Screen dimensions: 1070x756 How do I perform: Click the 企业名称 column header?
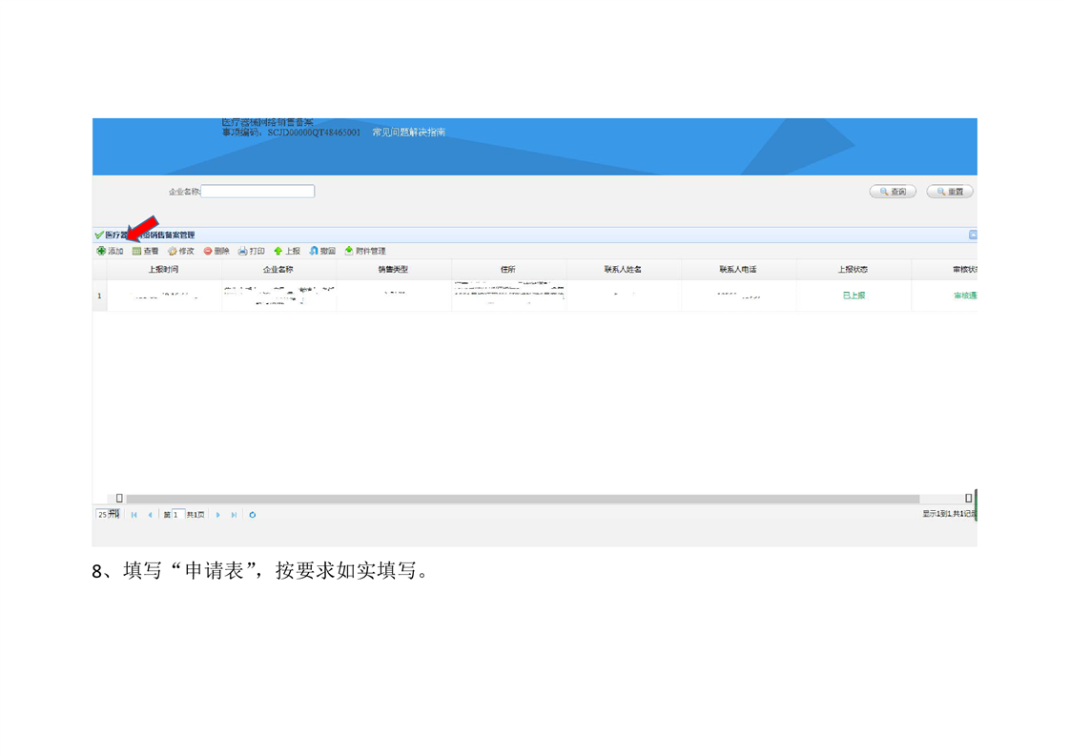coord(278,270)
